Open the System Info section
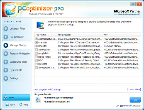The height and width of the screenshot is (110, 144). coord(17,70)
